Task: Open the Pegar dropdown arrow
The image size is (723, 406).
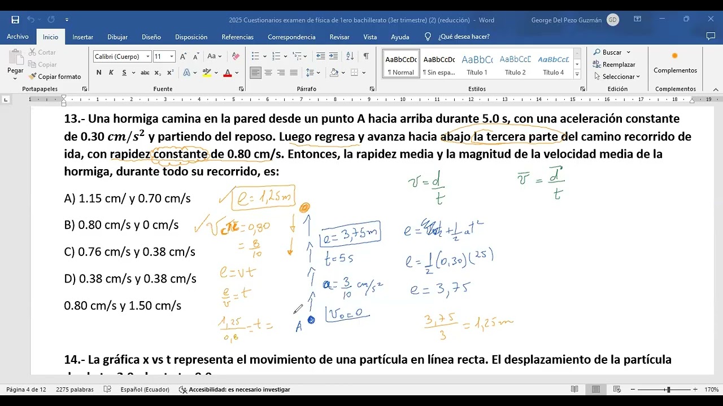Action: pos(15,78)
